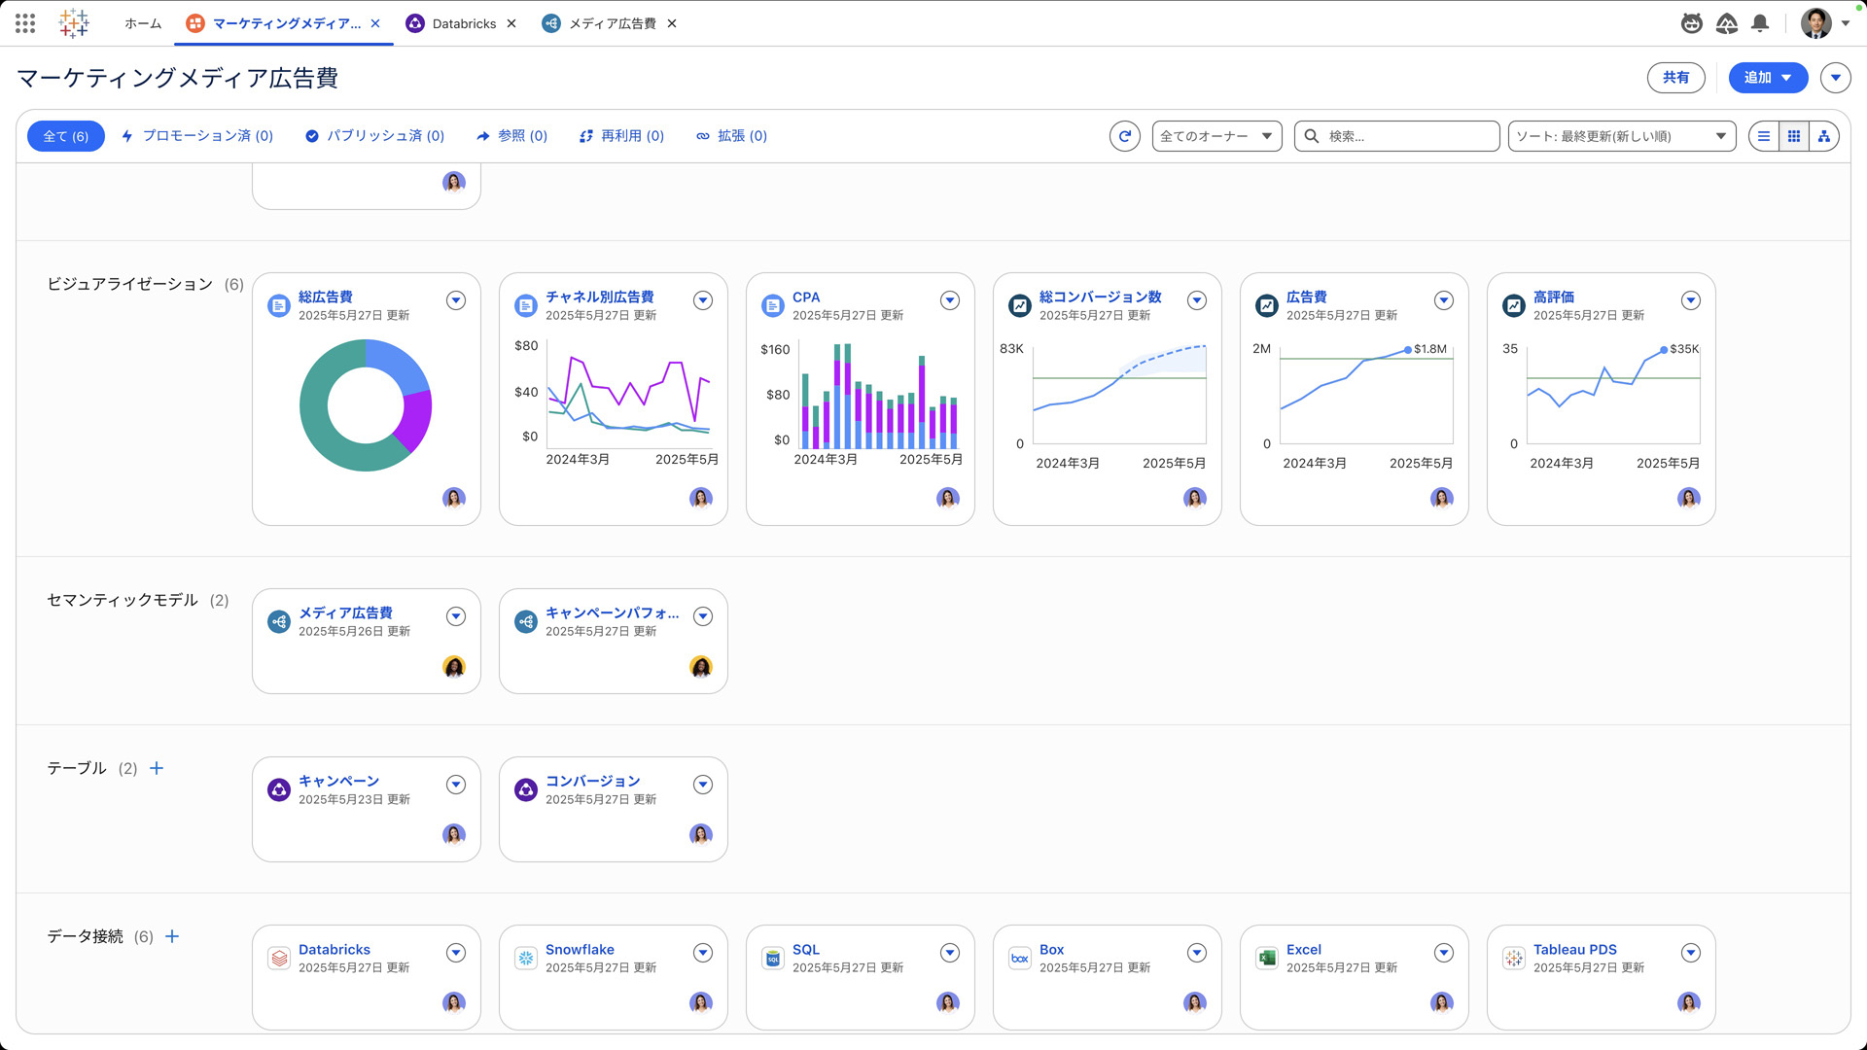Click the 共有 share button
This screenshot has height=1050, width=1867.
(x=1675, y=78)
